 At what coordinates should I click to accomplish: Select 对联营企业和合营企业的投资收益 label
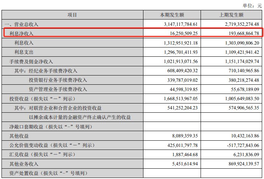65,108
